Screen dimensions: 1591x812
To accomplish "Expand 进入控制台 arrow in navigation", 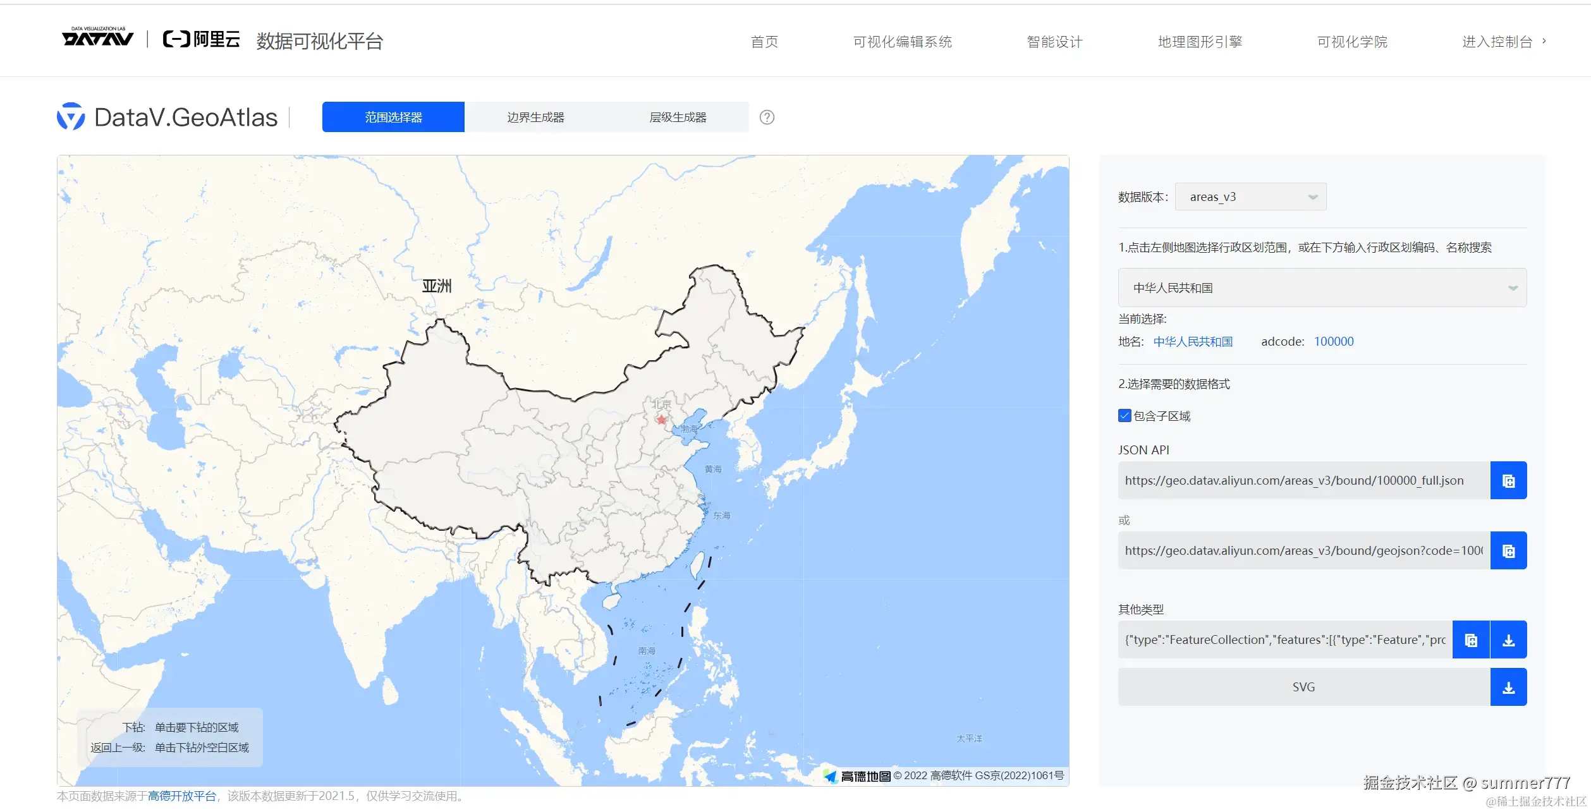I will [1544, 41].
